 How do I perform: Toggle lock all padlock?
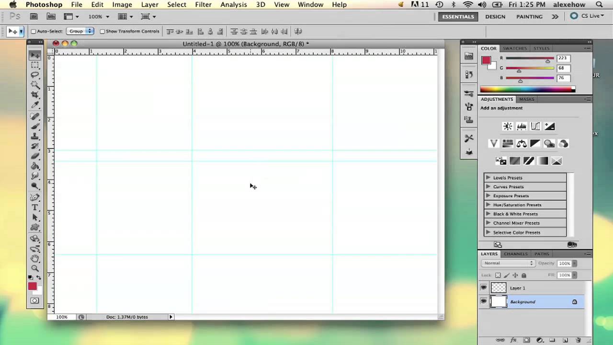click(524, 276)
